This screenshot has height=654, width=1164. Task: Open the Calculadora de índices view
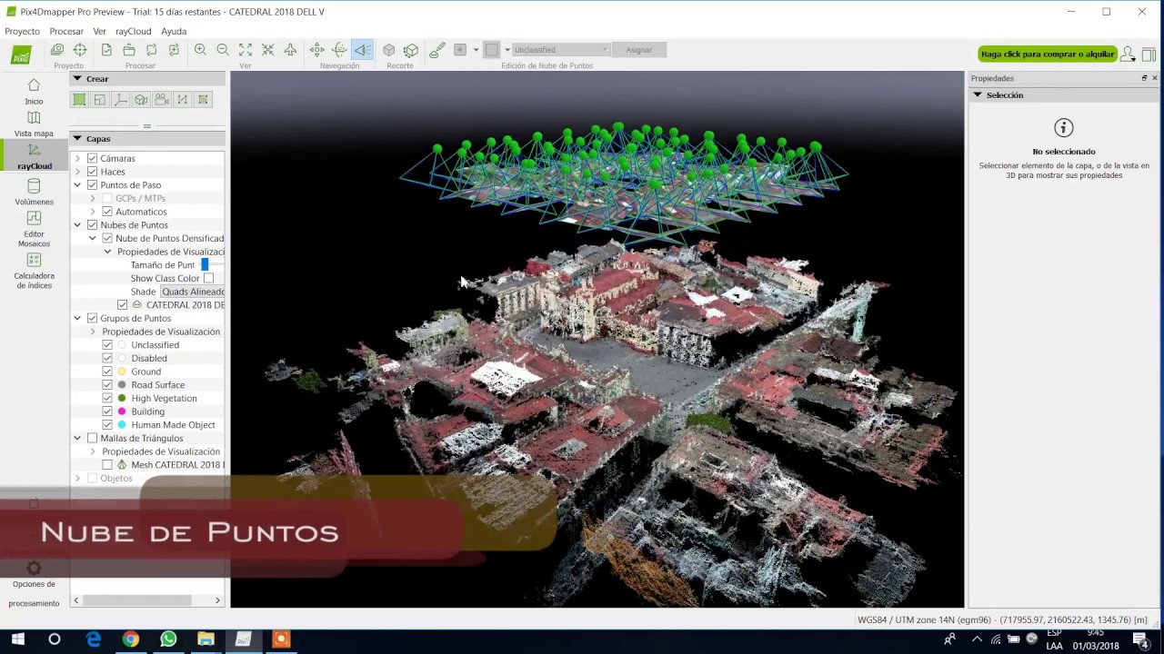34,271
